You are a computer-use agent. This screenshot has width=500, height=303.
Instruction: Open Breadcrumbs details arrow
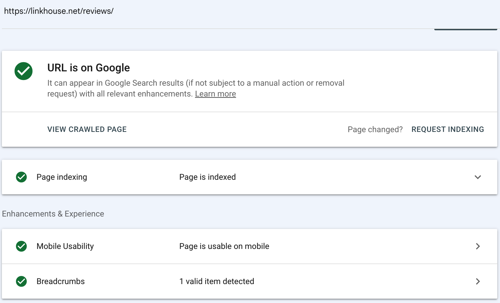tap(478, 281)
